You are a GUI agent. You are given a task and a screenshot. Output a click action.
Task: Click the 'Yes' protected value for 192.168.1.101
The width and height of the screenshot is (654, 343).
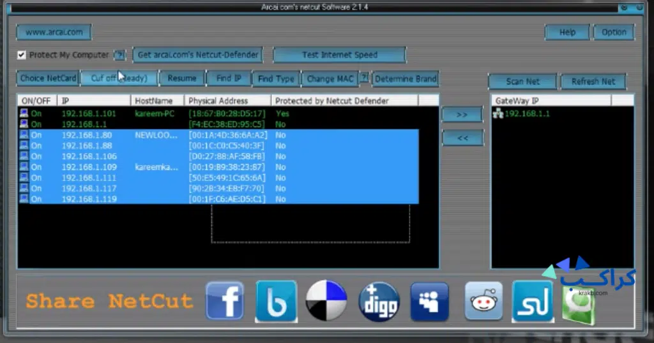282,113
